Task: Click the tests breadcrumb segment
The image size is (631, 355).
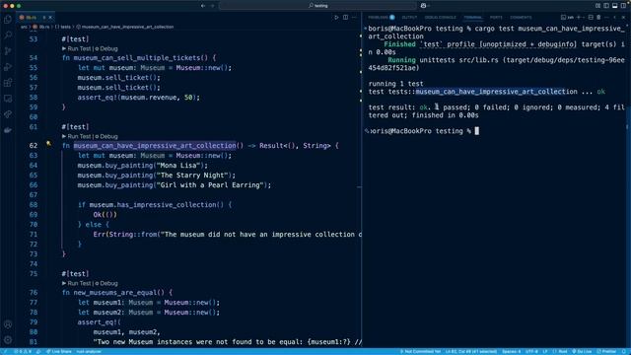Action: (x=63, y=27)
